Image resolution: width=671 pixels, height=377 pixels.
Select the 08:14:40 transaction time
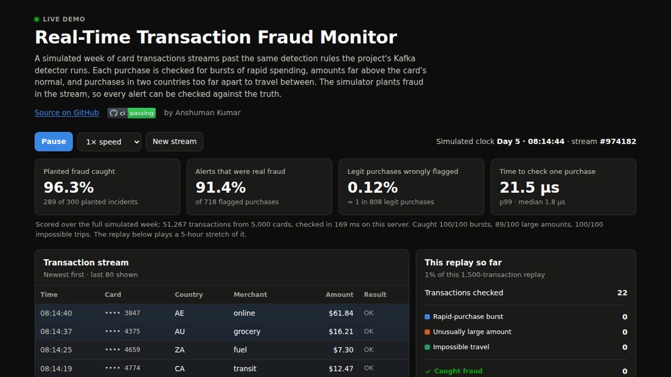pyautogui.click(x=56, y=313)
